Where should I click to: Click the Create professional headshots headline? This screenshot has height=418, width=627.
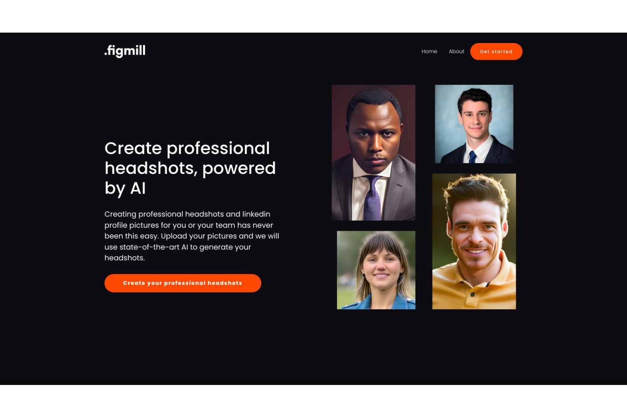[190, 168]
